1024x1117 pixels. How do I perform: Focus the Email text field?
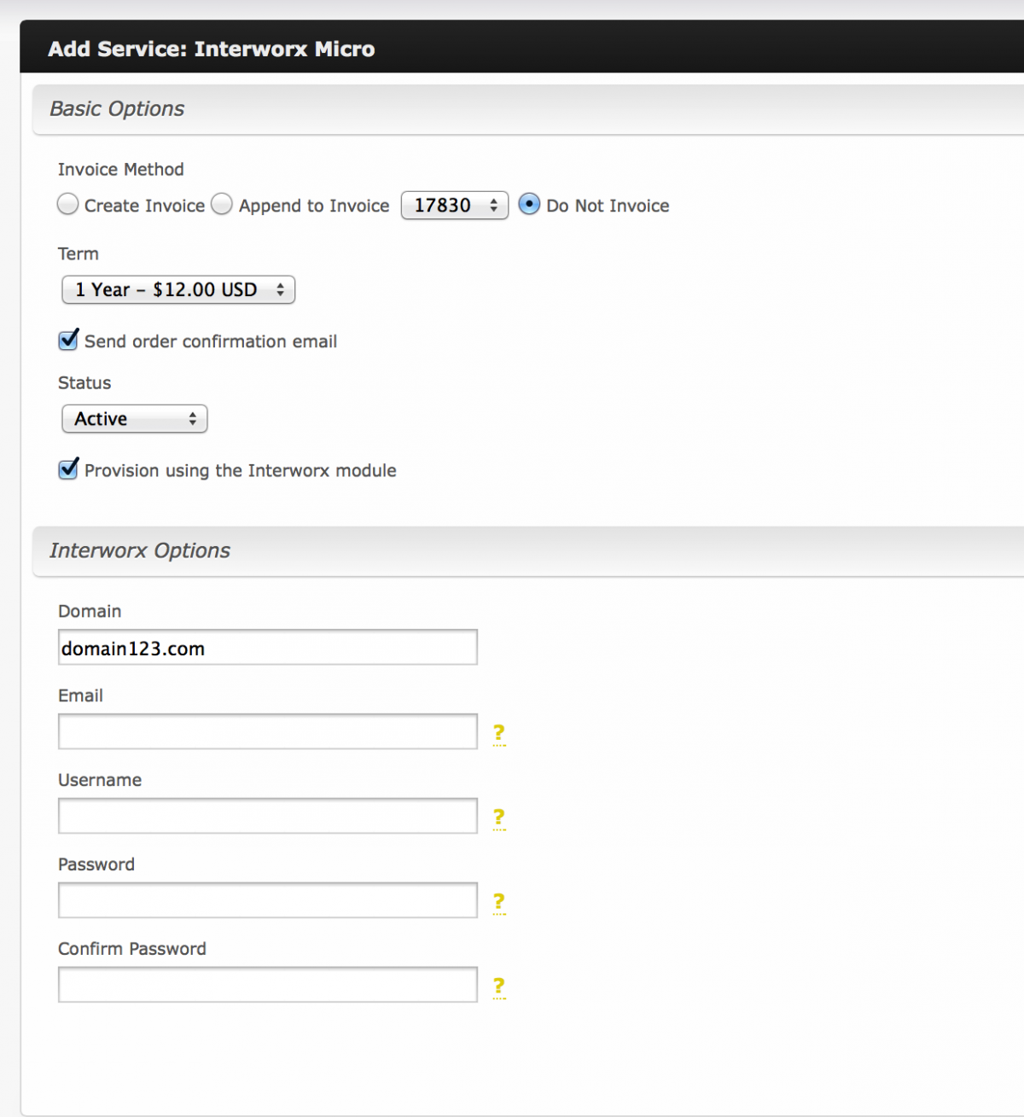click(268, 732)
